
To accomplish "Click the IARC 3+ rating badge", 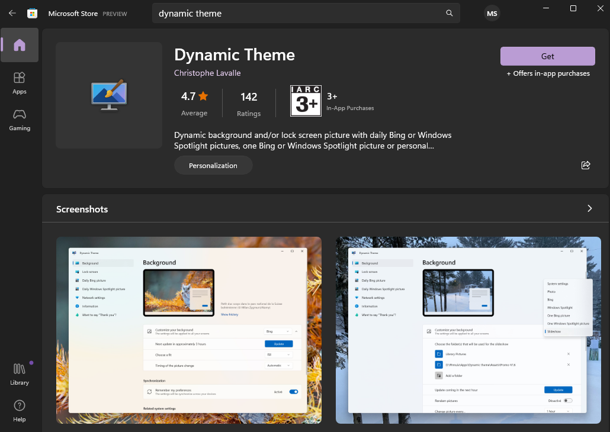I will tap(305, 101).
